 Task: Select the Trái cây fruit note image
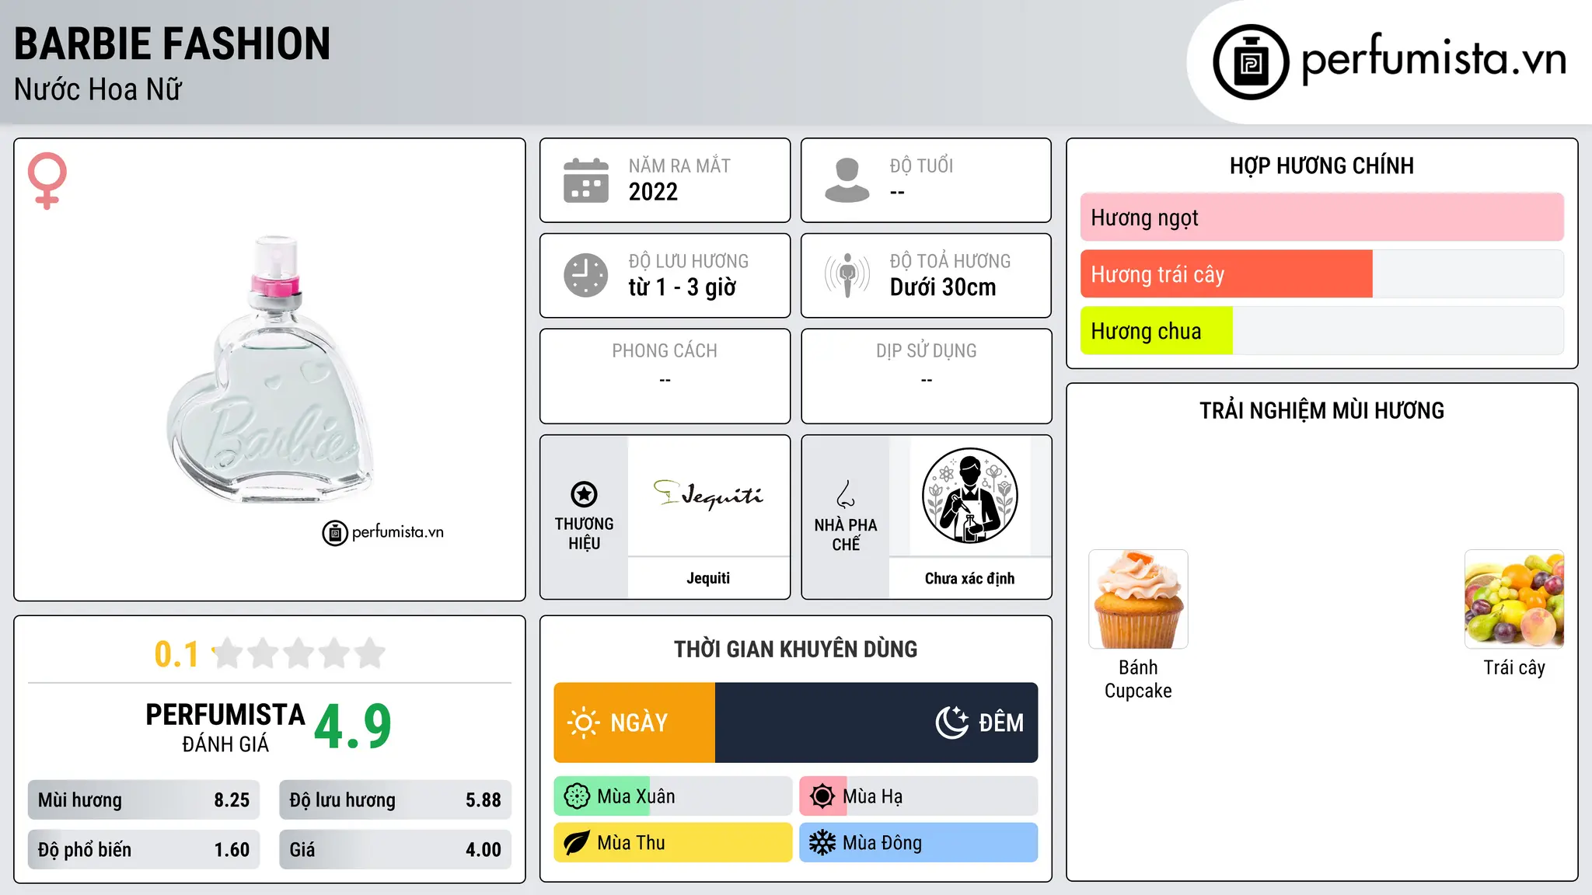(1514, 599)
